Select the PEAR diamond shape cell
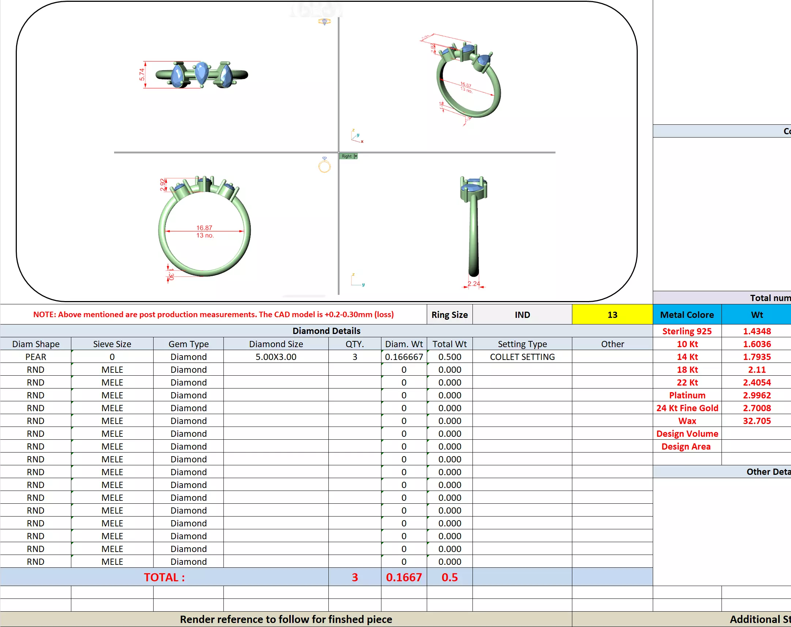Viewport: 791px width, 627px height. (35, 357)
